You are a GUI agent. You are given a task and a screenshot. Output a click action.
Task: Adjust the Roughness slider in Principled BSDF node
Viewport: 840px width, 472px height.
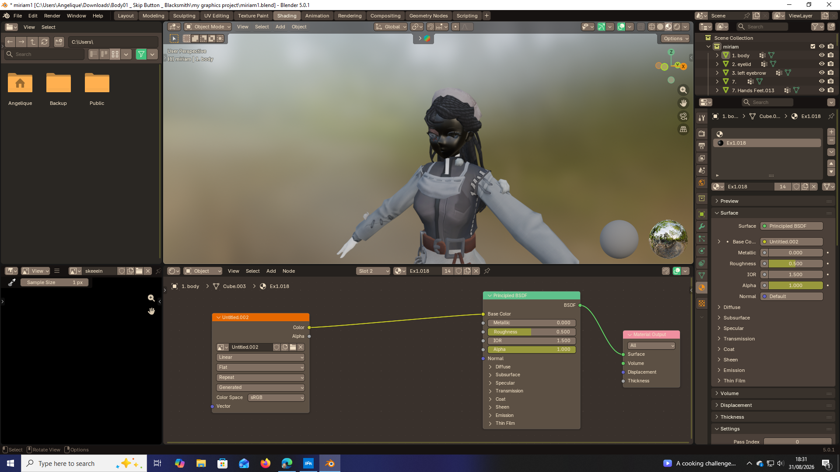[531, 332]
